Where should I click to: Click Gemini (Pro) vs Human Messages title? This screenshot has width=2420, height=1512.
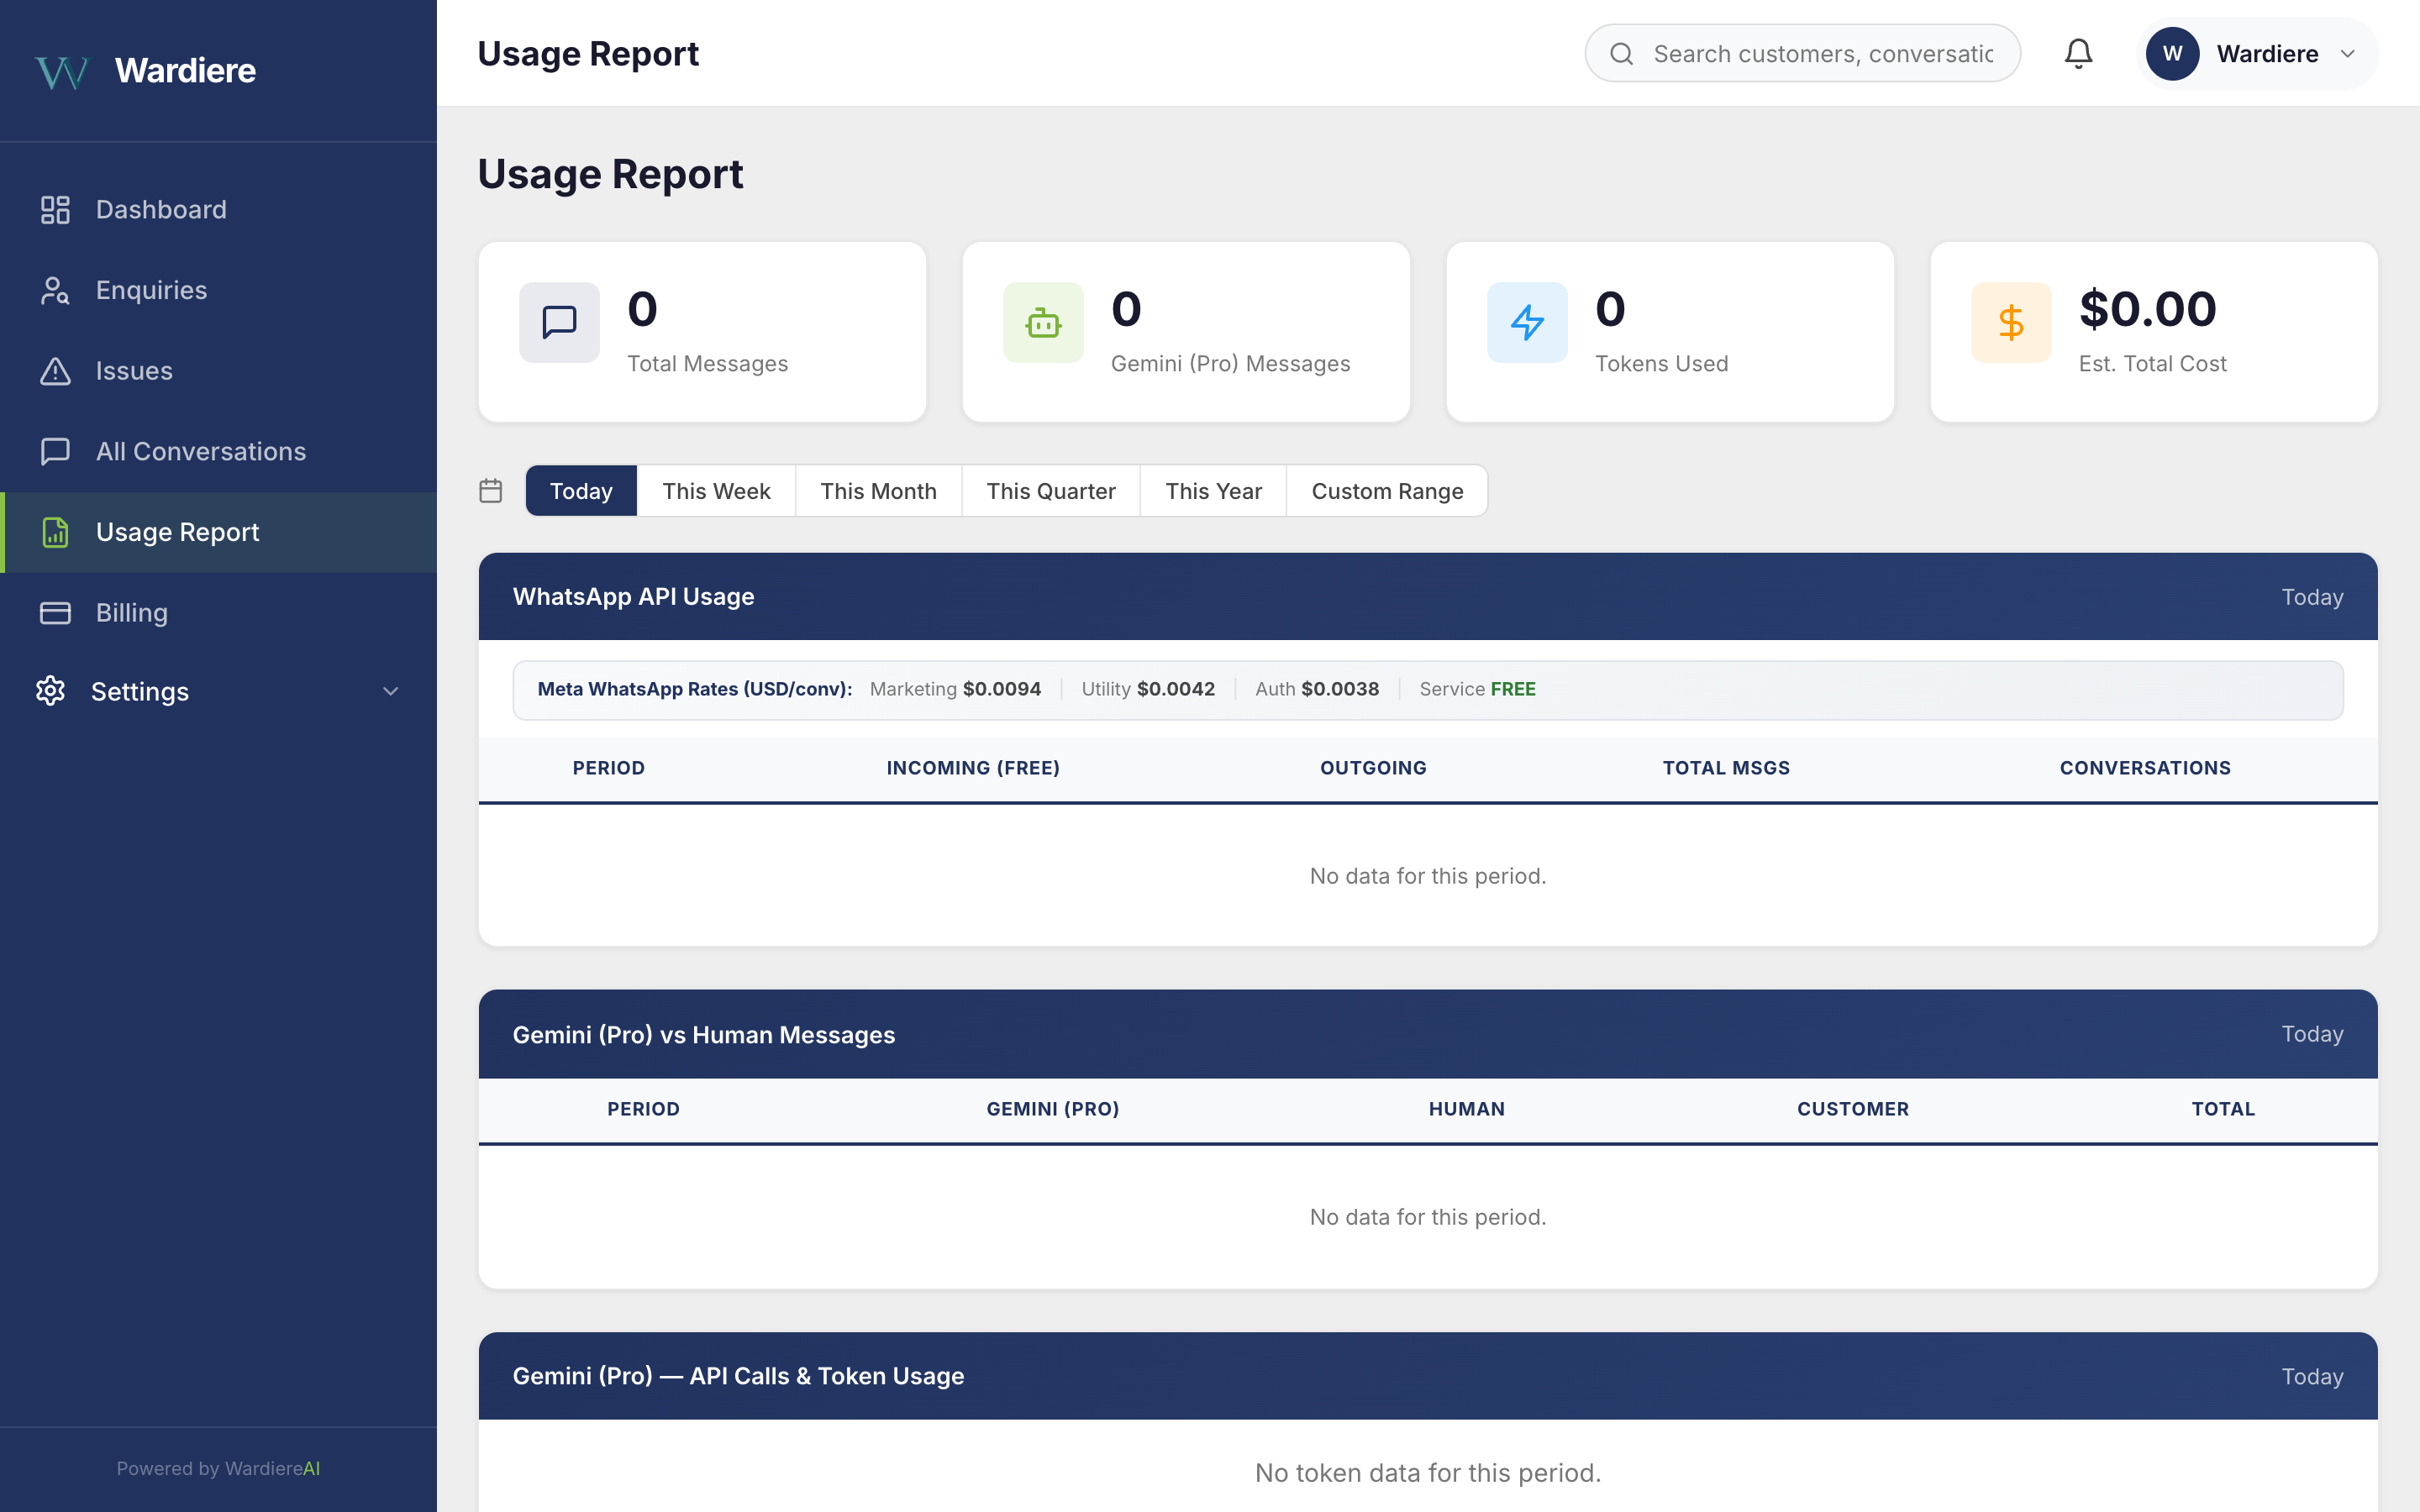click(704, 1035)
